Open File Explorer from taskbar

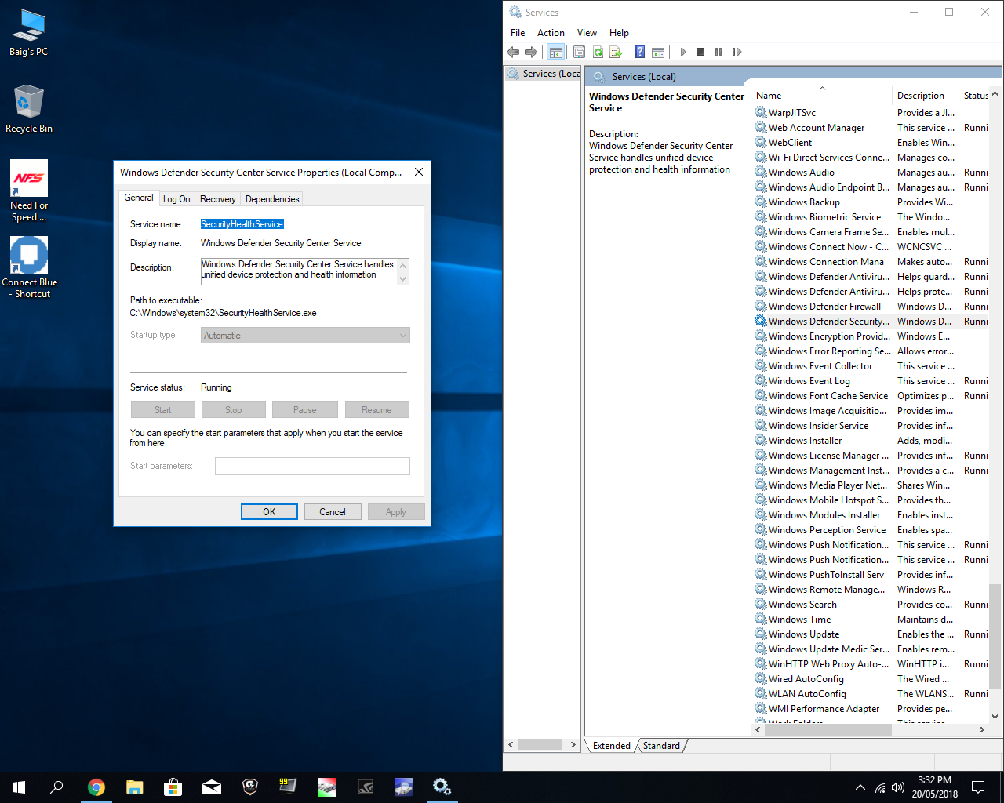[135, 787]
